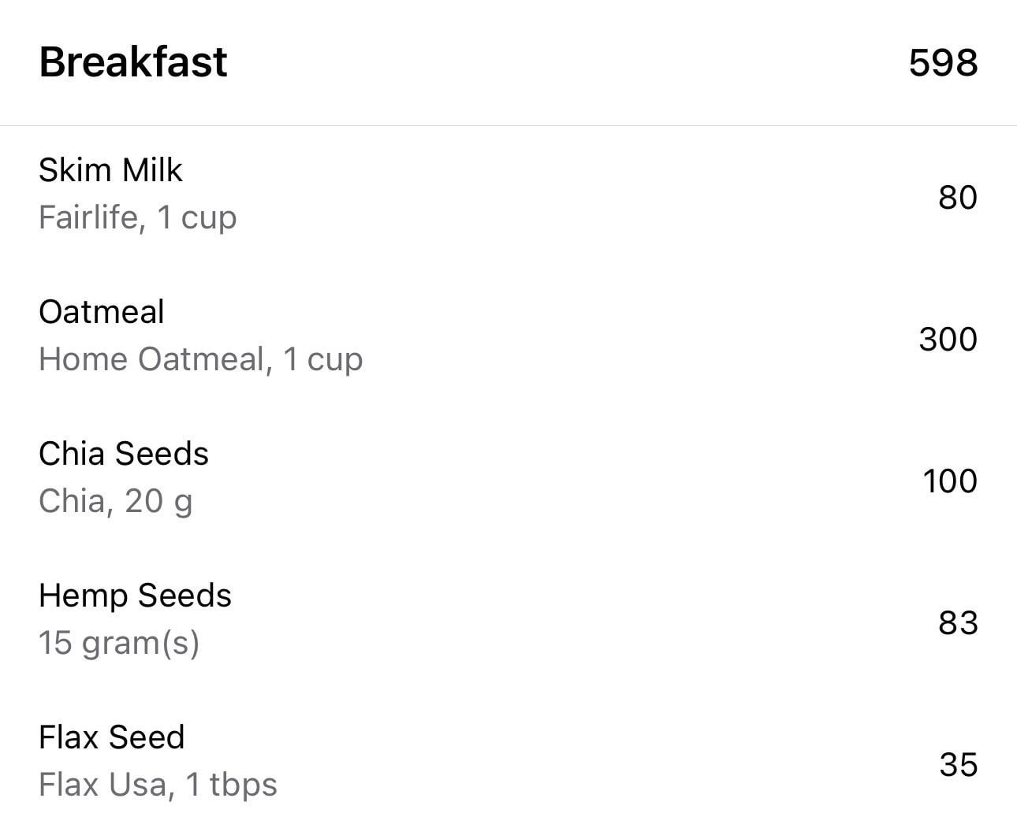
Task: Tap the 300 calorie value for Oatmeal
Action: click(x=948, y=340)
